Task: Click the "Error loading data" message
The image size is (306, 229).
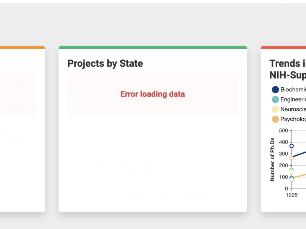Action: pos(153,94)
